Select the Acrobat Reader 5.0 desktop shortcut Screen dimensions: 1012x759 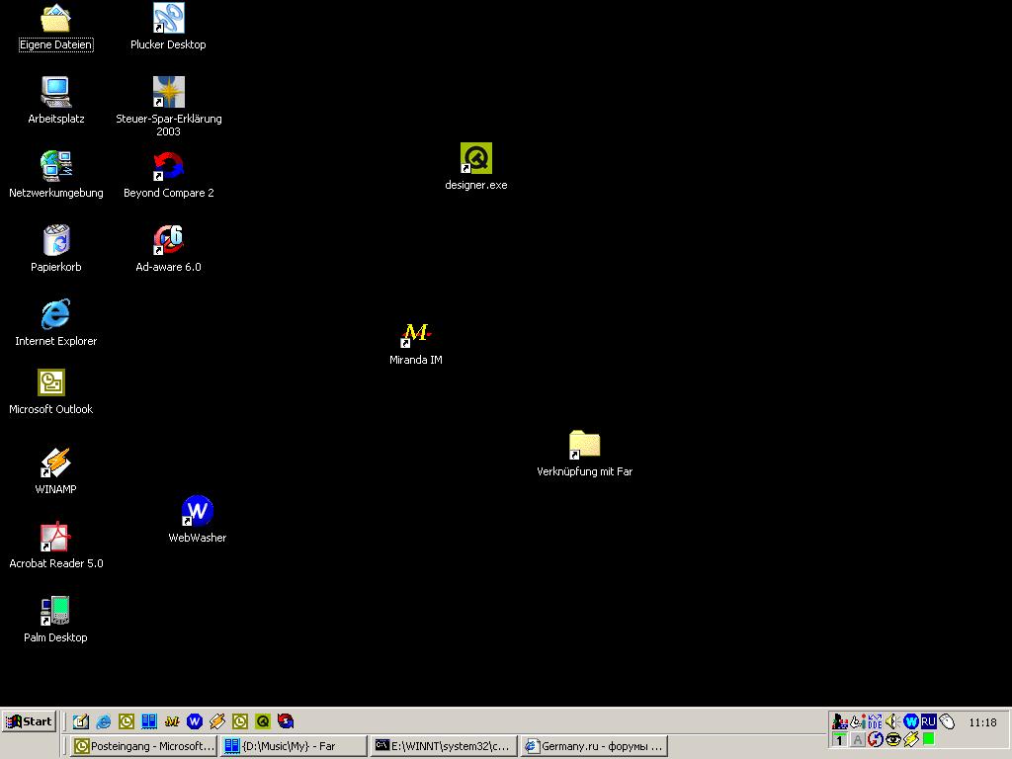56,546
